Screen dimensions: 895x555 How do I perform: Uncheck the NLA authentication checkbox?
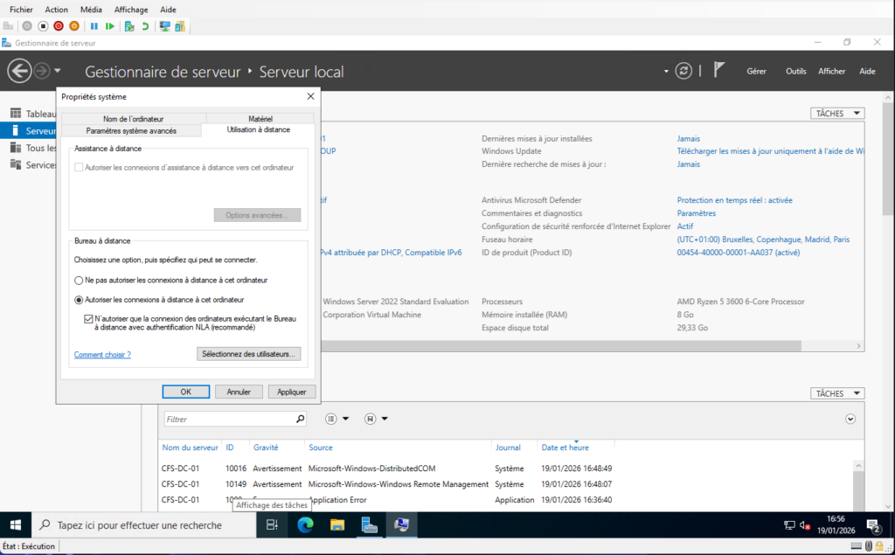pos(88,319)
